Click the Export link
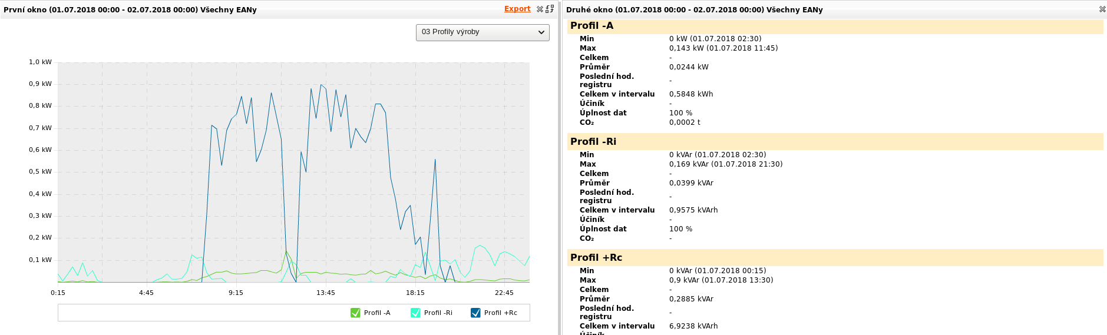Screen dimensions: 1107x335 click(x=517, y=9)
